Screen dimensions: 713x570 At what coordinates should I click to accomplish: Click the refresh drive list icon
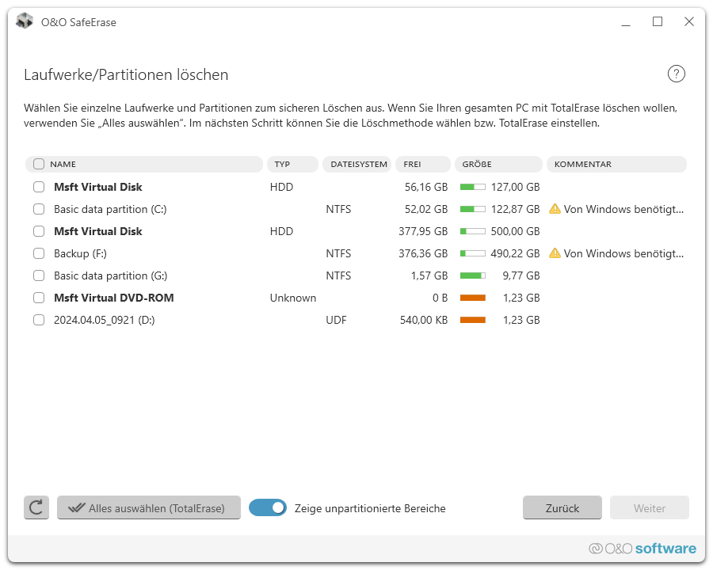coord(36,508)
